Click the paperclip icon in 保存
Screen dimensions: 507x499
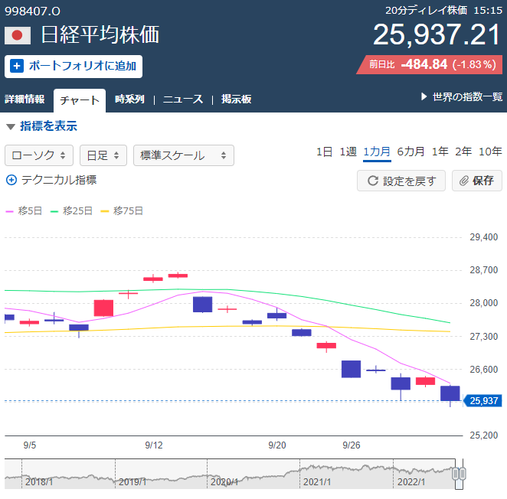(x=464, y=181)
